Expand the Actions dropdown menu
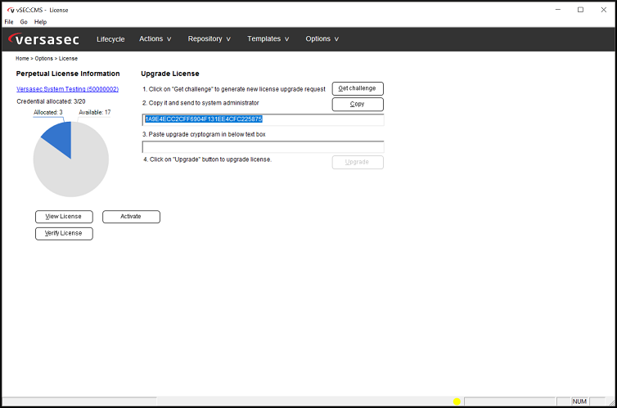This screenshot has height=408, width=617. [x=155, y=39]
